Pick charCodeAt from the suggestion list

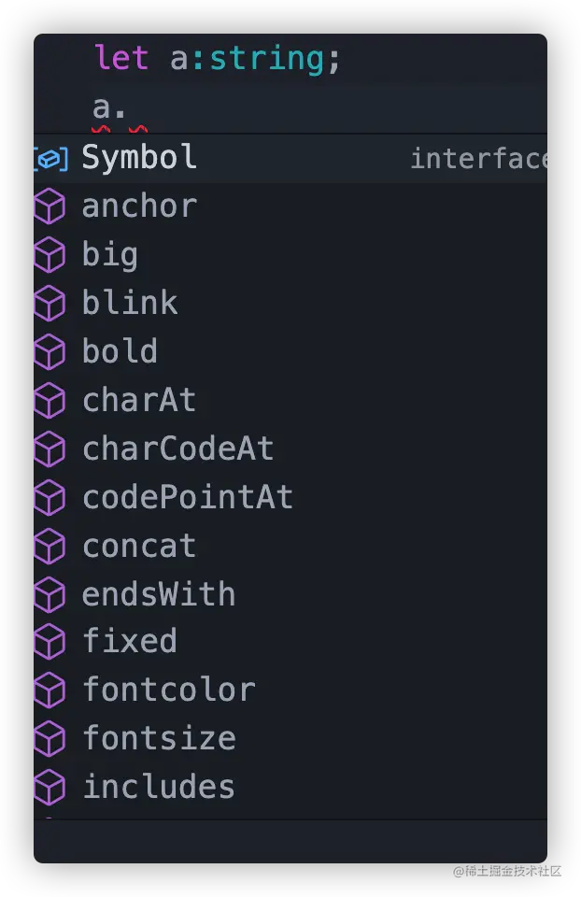coord(178,449)
